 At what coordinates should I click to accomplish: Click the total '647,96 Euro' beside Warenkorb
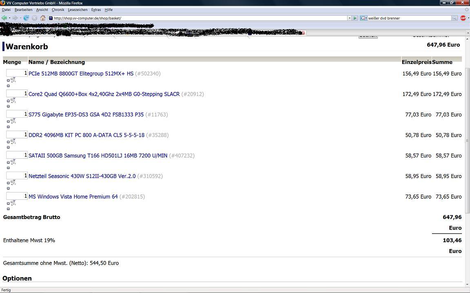tap(443, 45)
